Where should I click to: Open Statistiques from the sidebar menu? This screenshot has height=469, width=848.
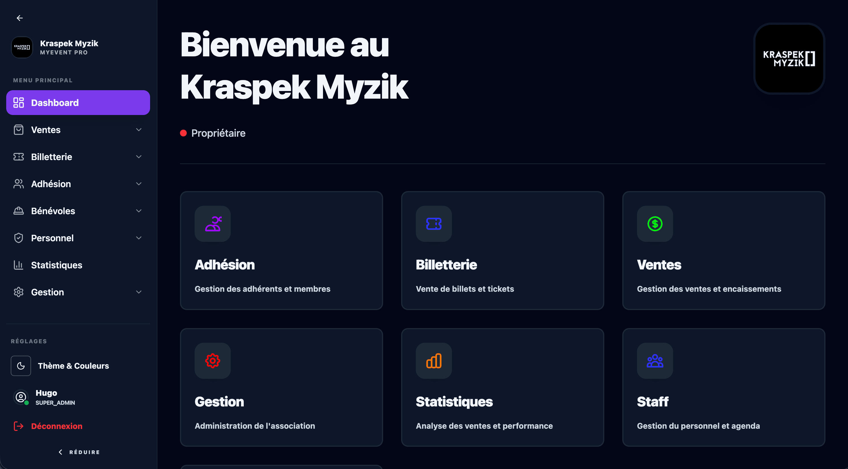(x=78, y=265)
